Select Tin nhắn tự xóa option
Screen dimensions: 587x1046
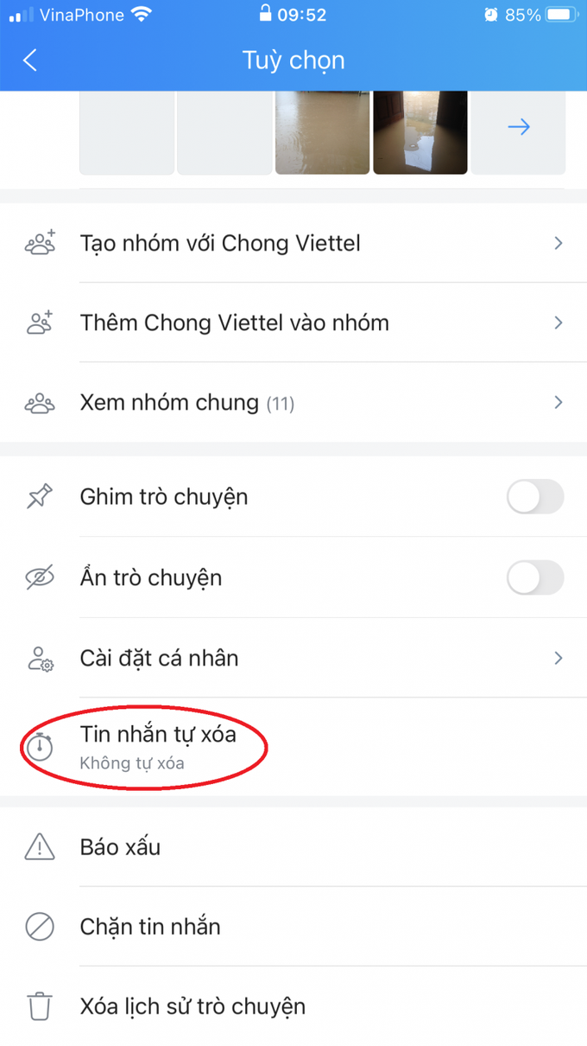coord(293,747)
